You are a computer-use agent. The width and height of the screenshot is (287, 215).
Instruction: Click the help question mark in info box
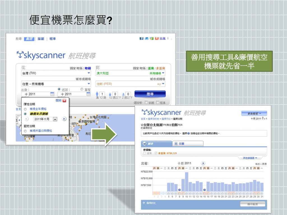point(189,134)
